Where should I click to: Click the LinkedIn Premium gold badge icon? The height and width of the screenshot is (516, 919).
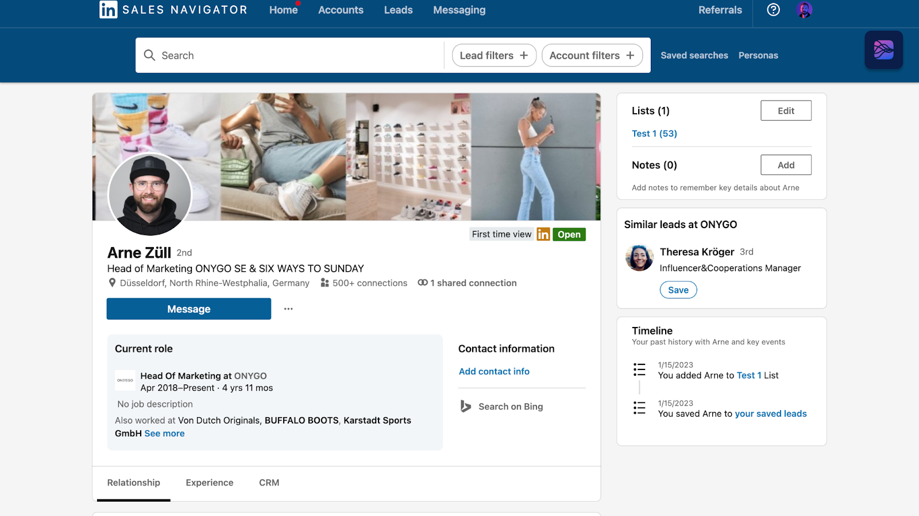[543, 234]
